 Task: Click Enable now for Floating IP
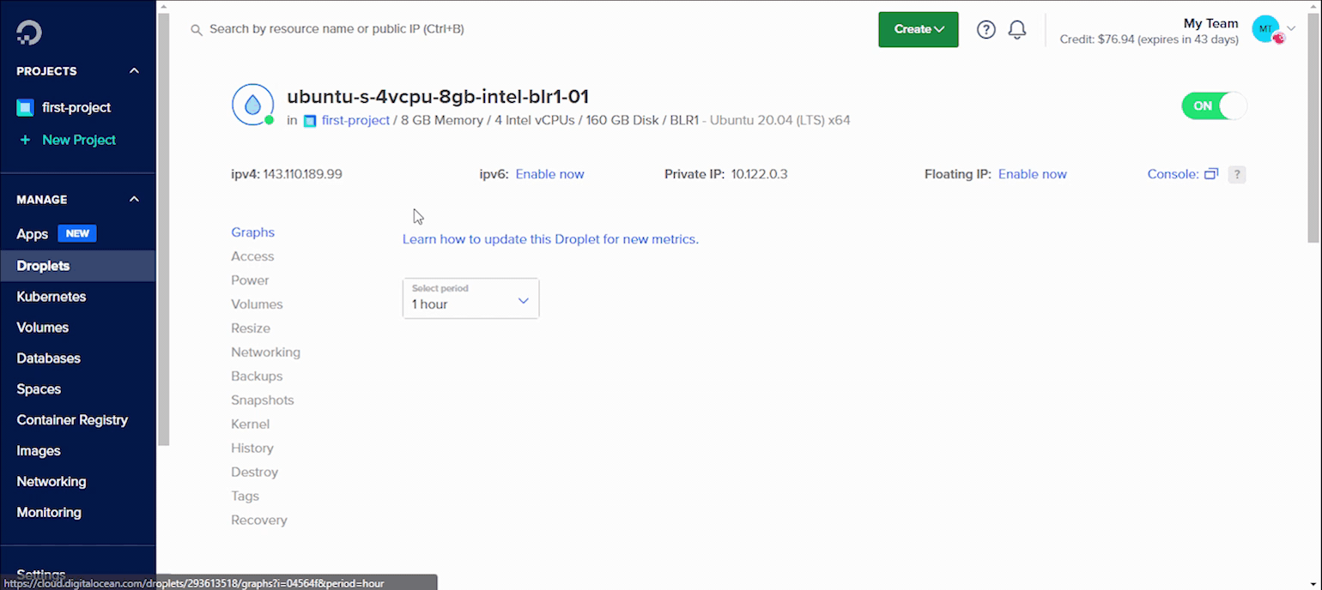(x=1032, y=174)
